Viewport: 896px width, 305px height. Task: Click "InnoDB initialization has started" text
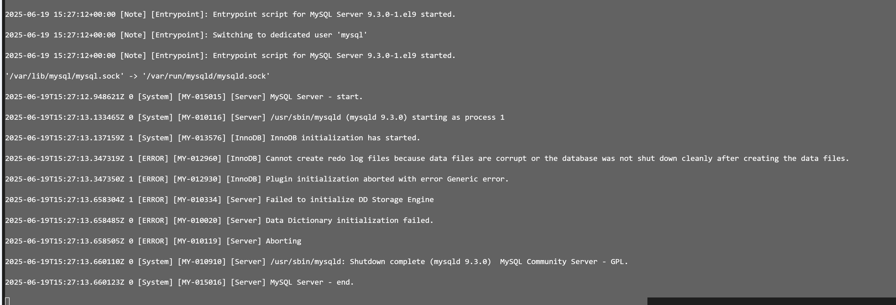[345, 138]
